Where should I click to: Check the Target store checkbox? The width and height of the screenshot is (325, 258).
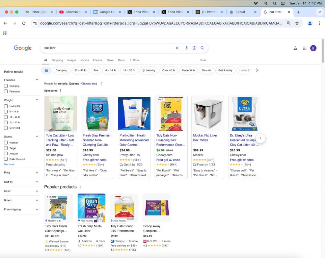(x=6, y=148)
